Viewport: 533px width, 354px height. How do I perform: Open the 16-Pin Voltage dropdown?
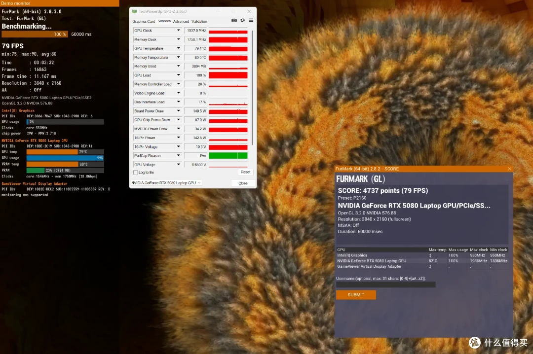178,147
